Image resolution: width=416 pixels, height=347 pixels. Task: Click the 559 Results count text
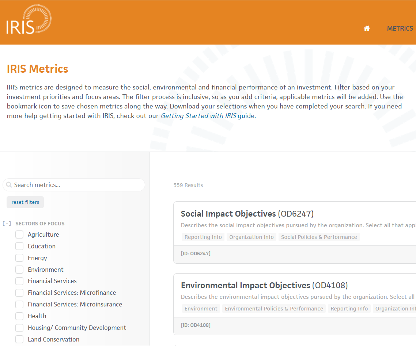[188, 185]
